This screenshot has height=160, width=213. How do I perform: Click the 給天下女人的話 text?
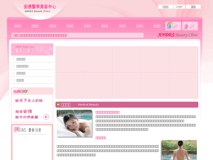coord(29,101)
